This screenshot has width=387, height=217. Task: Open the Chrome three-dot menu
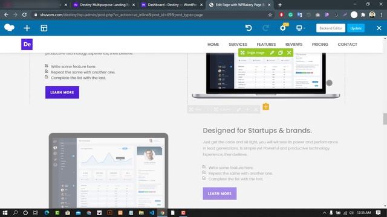[382, 14]
